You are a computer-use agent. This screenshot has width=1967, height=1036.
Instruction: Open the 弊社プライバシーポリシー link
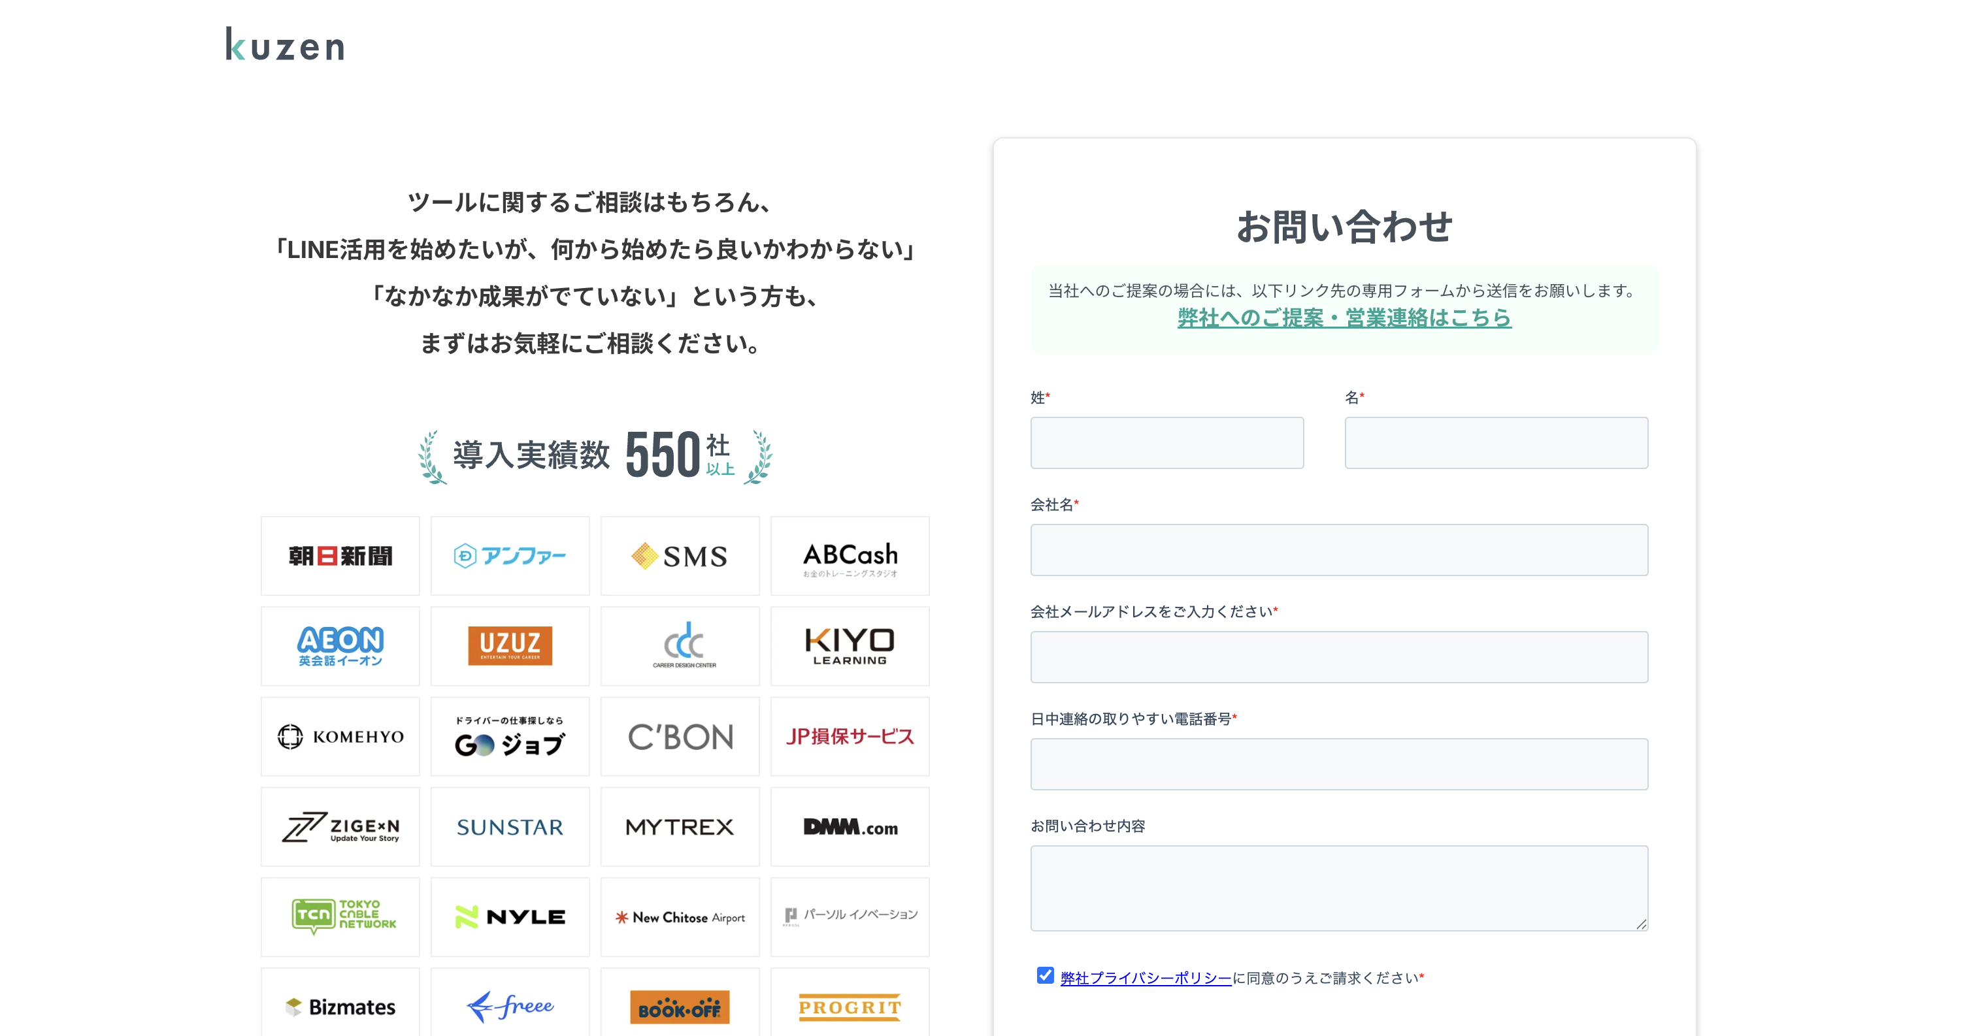[1146, 978]
